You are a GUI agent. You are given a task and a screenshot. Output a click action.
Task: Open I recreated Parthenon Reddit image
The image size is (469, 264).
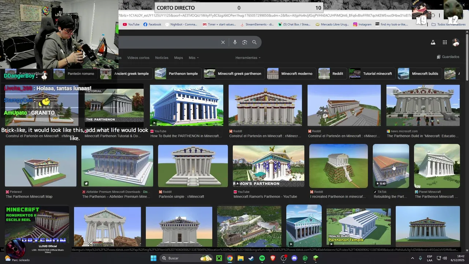coord(339,166)
